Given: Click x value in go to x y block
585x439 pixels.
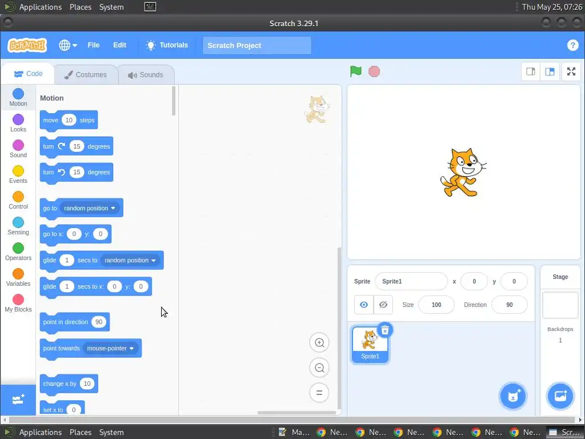Looking at the screenshot, I should [74, 234].
